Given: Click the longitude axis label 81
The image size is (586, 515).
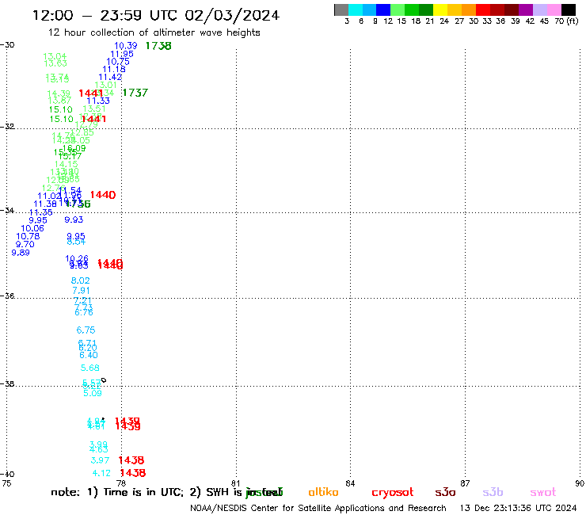Looking at the screenshot, I should point(235,483).
